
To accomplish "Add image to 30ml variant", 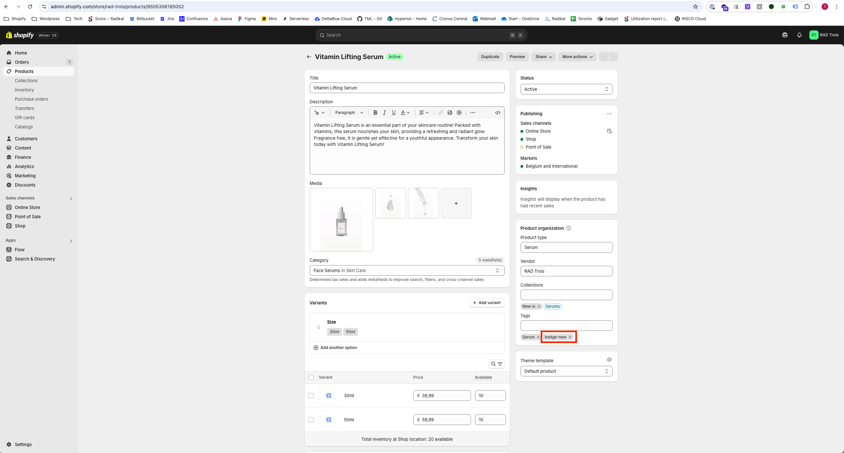I will 328,396.
